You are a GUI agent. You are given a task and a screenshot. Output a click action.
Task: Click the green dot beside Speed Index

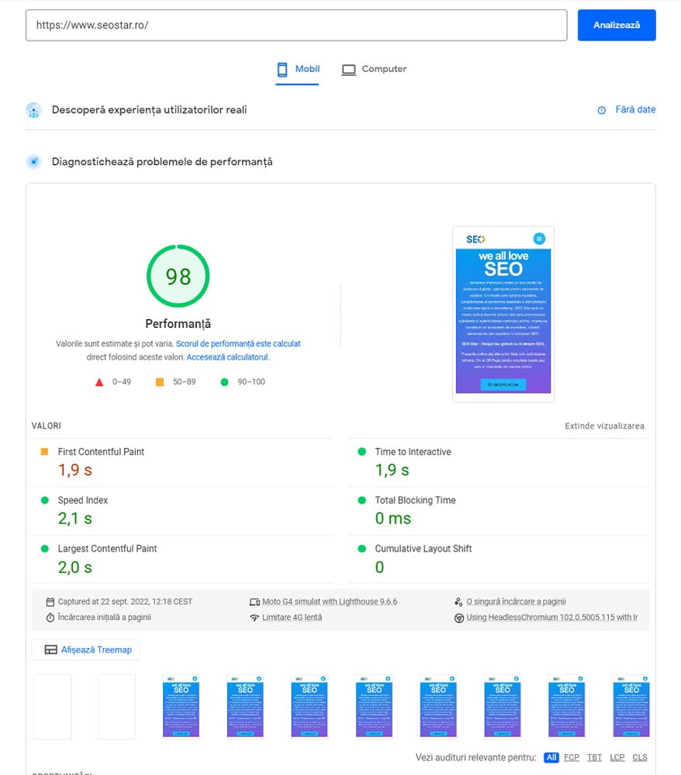point(44,500)
